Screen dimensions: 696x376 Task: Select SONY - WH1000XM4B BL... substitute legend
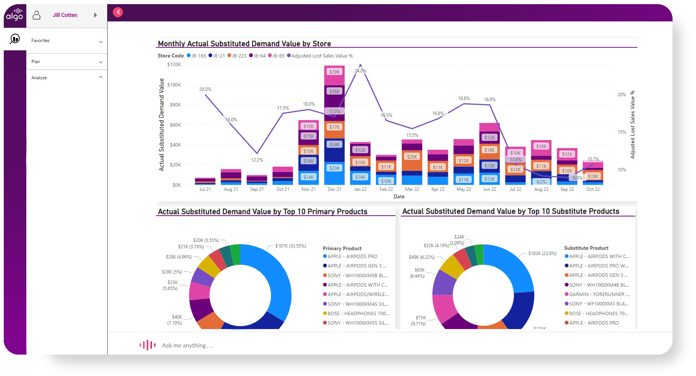[x=597, y=285]
